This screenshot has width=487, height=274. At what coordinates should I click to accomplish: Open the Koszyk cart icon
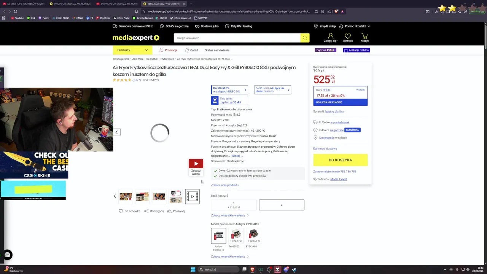pyautogui.click(x=364, y=37)
